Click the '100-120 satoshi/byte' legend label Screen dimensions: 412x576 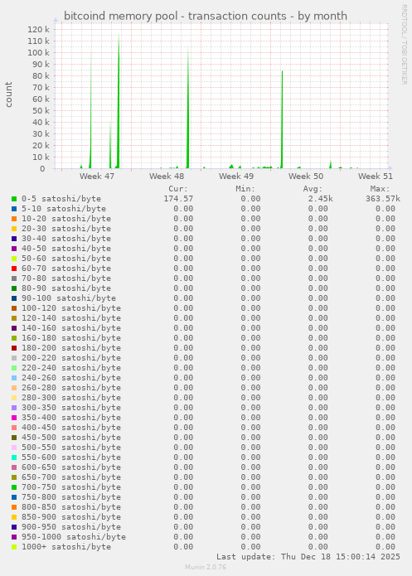[x=71, y=307]
